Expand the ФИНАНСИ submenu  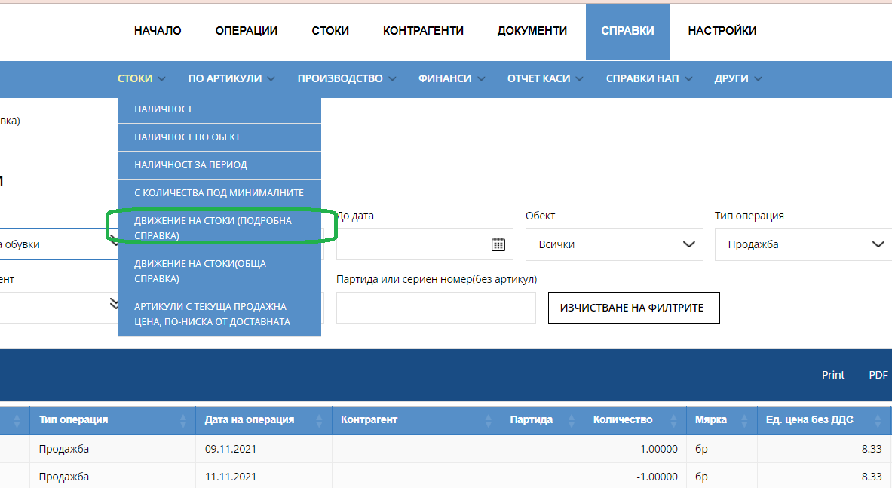coord(452,78)
